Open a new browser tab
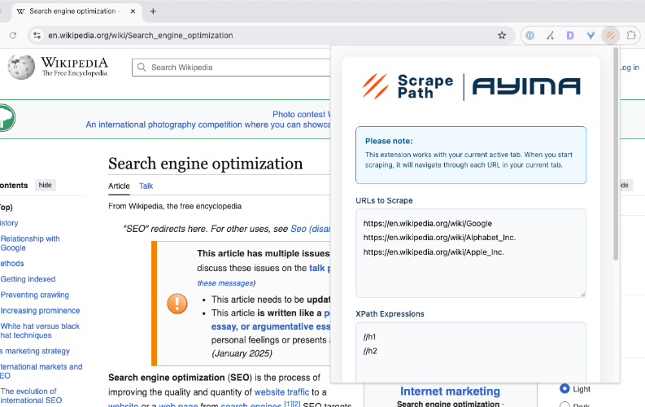Image resolution: width=645 pixels, height=407 pixels. click(x=153, y=11)
